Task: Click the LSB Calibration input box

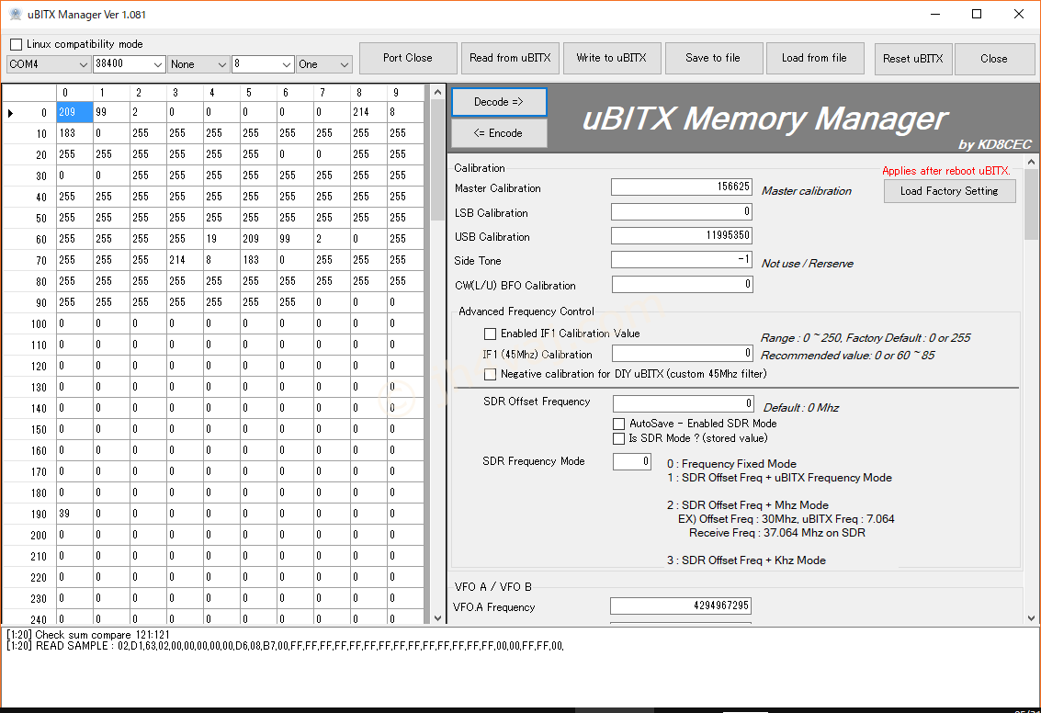Action: coord(682,211)
